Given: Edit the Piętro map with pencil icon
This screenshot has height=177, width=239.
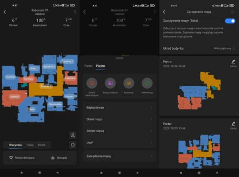Looking at the screenshot, I should pyautogui.click(x=233, y=63).
